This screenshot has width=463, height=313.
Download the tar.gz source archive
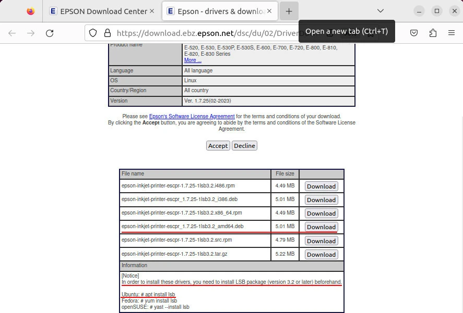click(321, 255)
